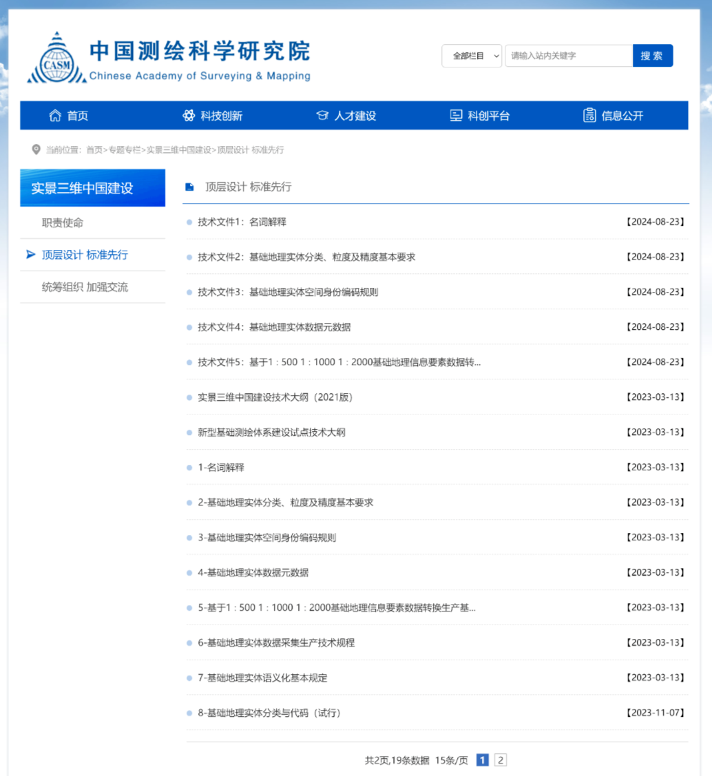Open 7-基础地理实体语义化基本规定
712x776 pixels.
pyautogui.click(x=262, y=678)
